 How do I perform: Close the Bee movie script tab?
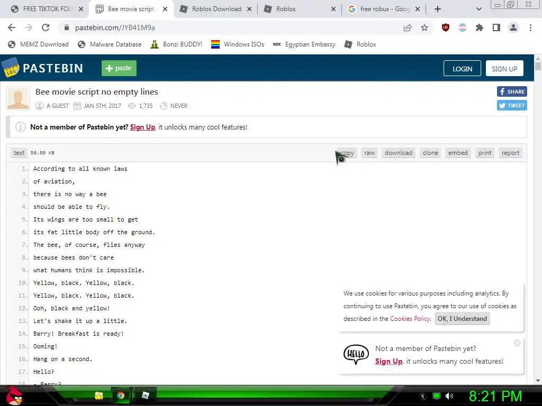[x=165, y=10]
